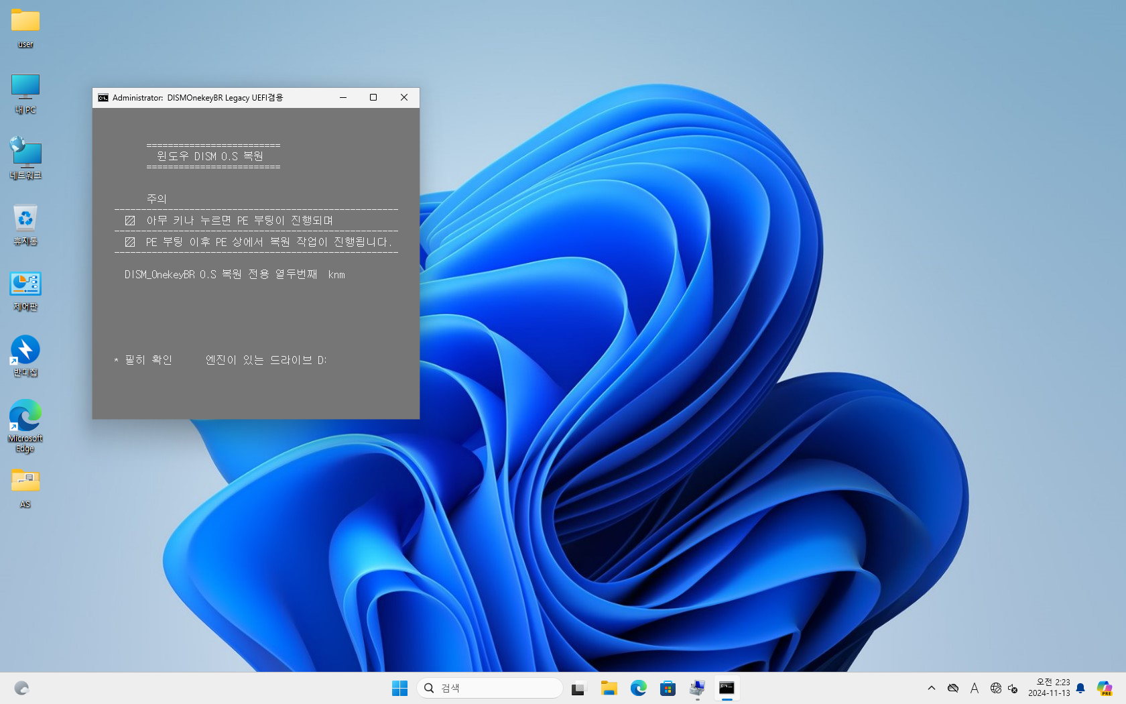Open Task View on taskbar
The height and width of the screenshot is (704, 1126).
click(578, 688)
